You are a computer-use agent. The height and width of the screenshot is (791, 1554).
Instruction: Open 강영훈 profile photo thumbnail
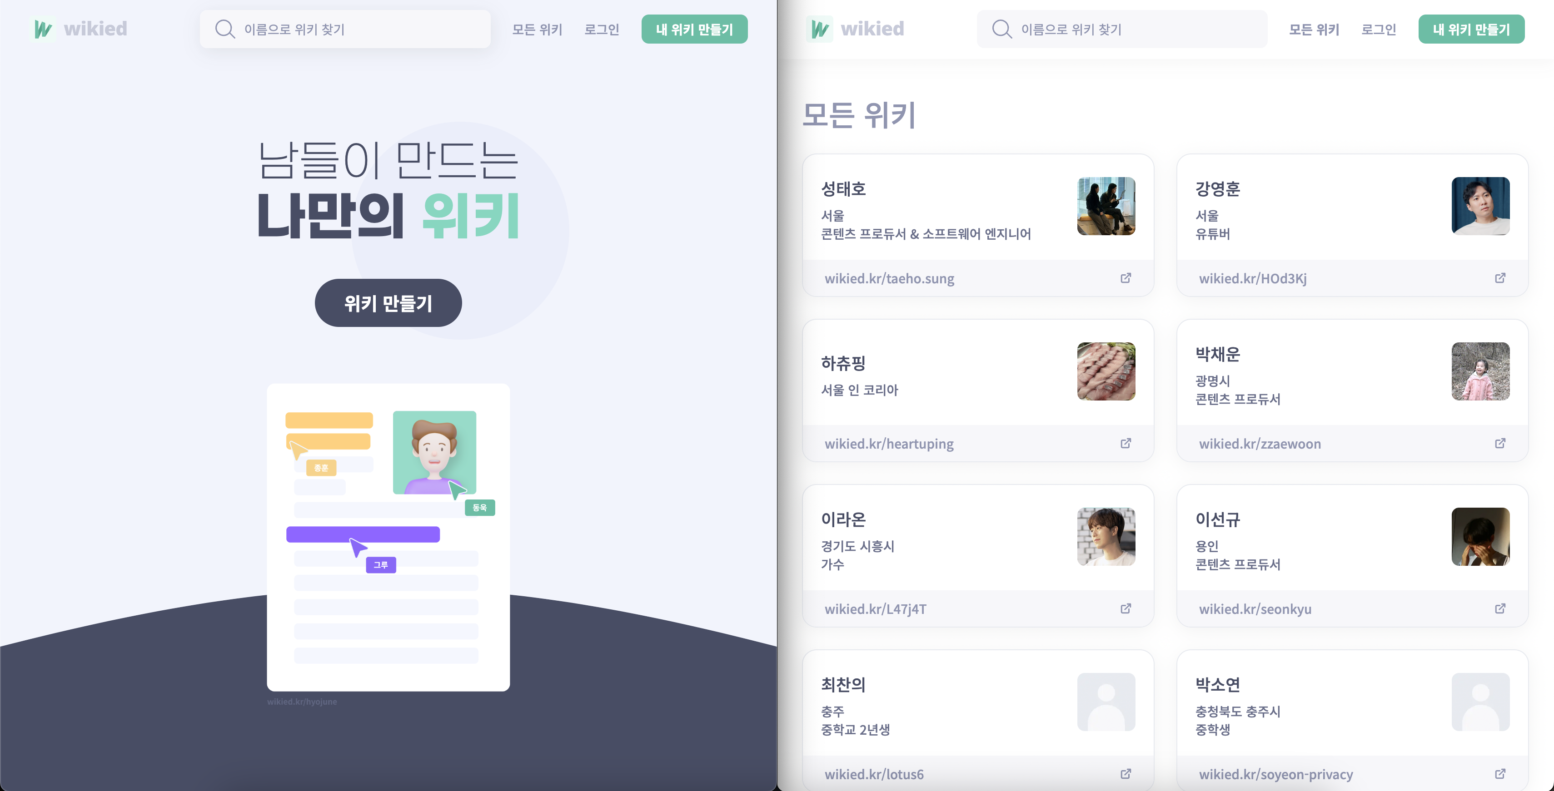[x=1480, y=206]
